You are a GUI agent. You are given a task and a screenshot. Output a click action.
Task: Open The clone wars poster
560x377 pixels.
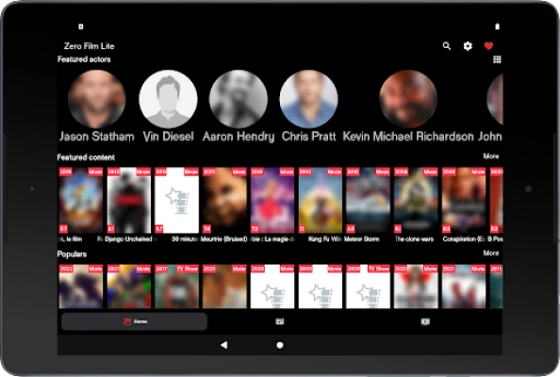point(416,200)
